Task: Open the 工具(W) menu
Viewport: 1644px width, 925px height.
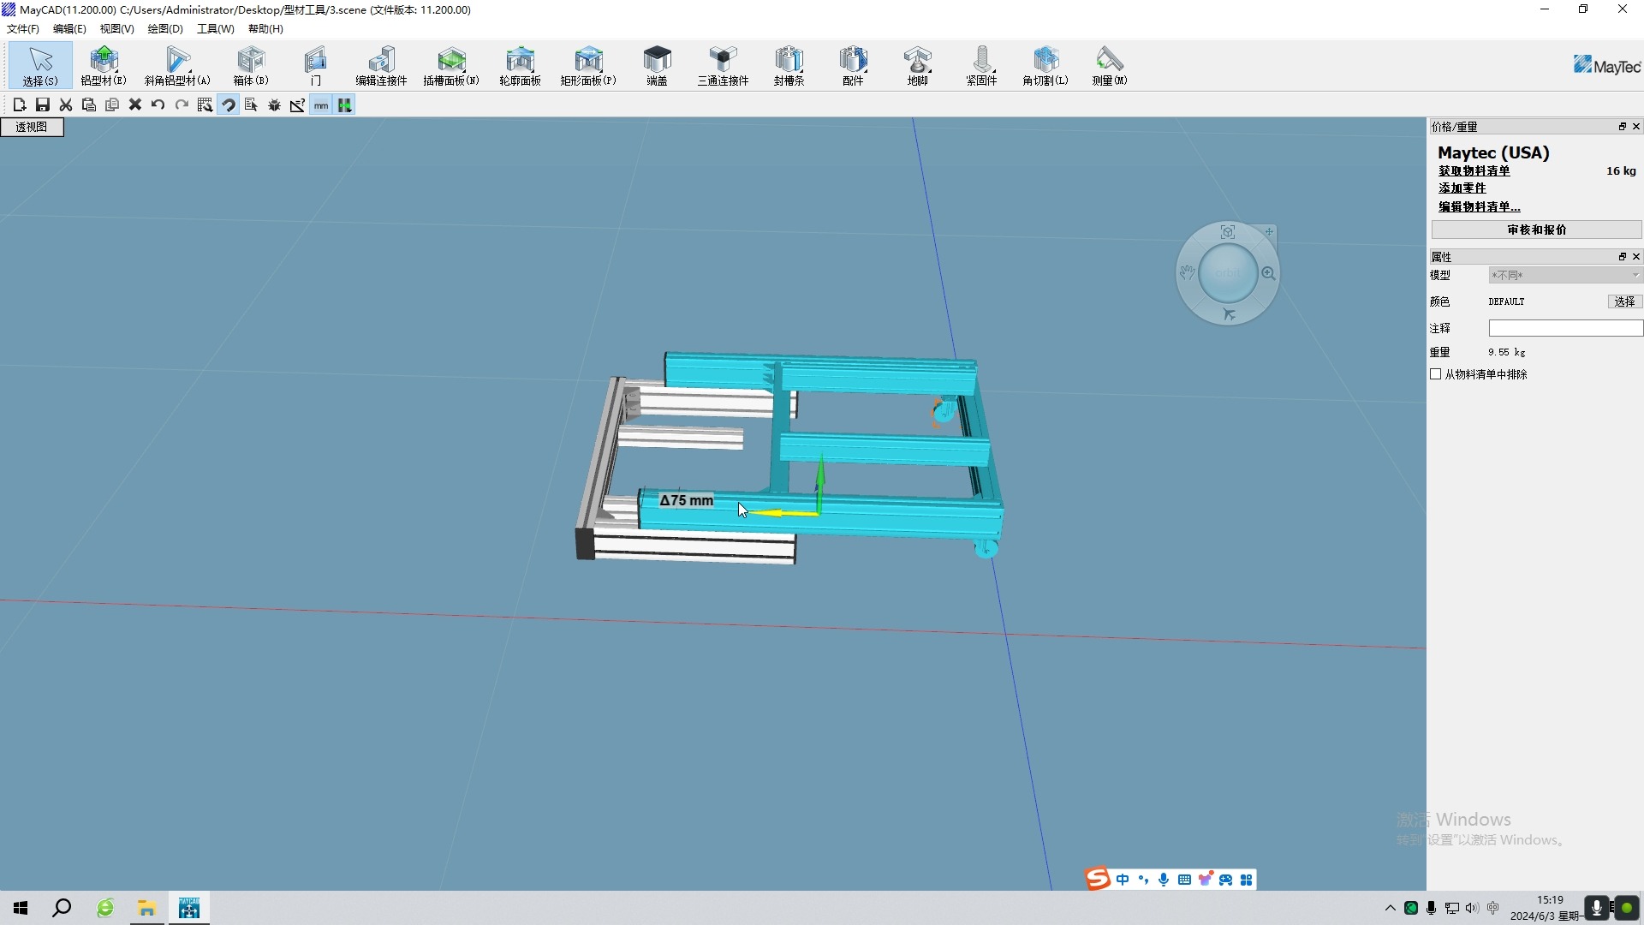Action: point(215,28)
